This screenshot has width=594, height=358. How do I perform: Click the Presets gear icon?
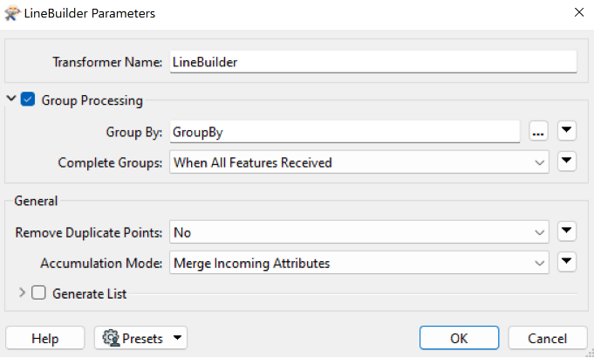pyautogui.click(x=111, y=338)
